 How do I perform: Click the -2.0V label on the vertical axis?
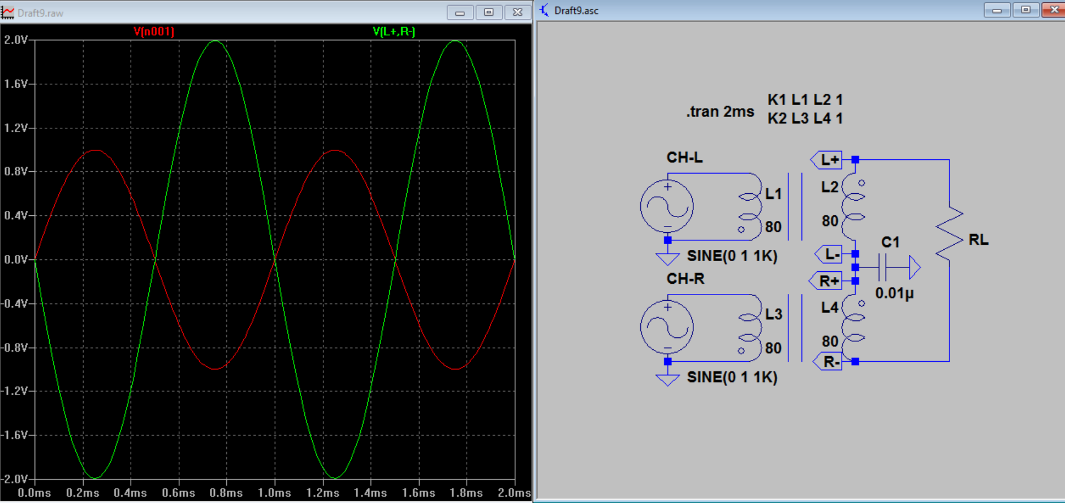(x=14, y=479)
